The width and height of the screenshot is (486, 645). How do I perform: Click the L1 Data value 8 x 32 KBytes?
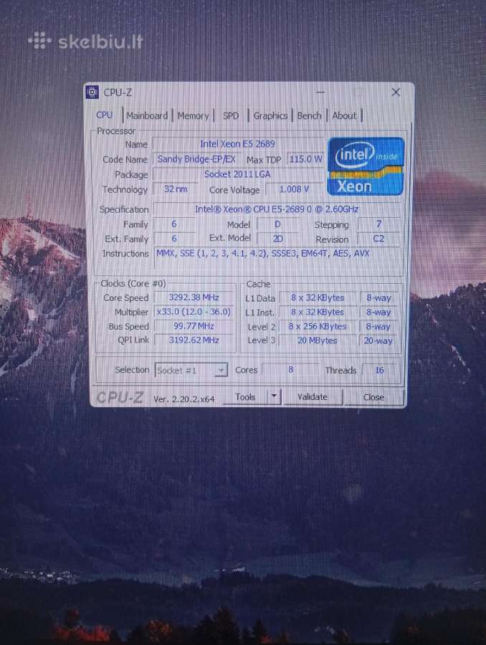pos(318,298)
